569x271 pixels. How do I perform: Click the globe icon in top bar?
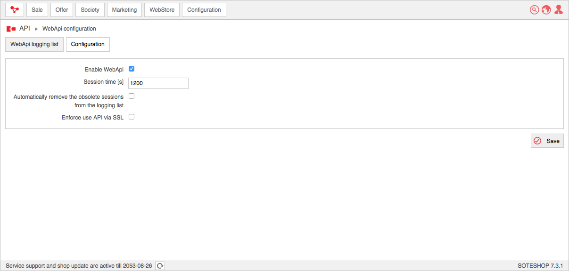(546, 10)
